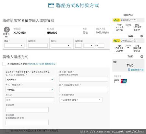Click arrival time 08:25
The width and height of the screenshot is (146, 134).
click(137, 30)
